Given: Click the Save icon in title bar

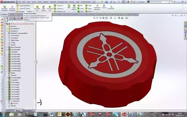Looking at the screenshot, I should pyautogui.click(x=107, y=2).
